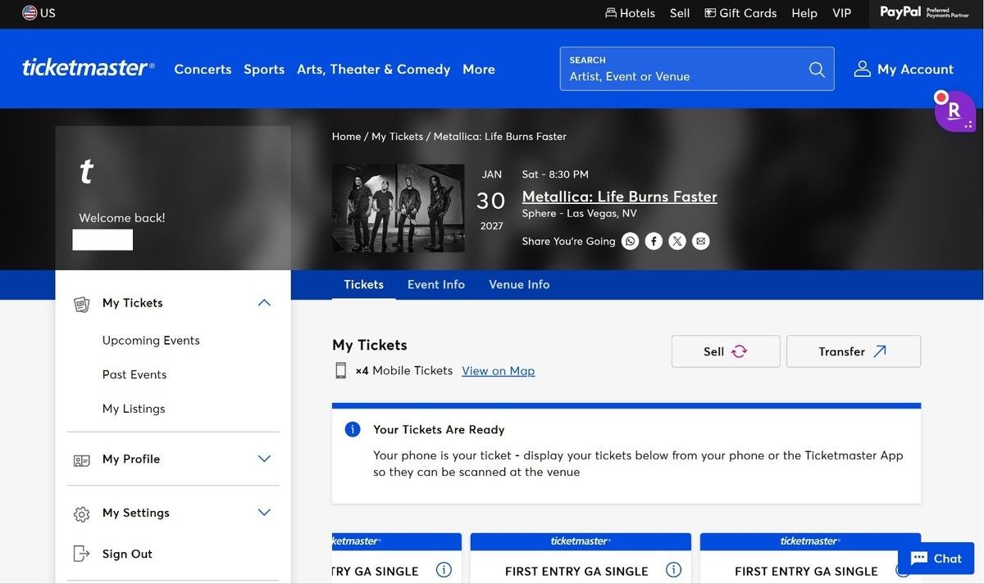Click the search magnifier icon
The image size is (984, 584).
pos(817,70)
